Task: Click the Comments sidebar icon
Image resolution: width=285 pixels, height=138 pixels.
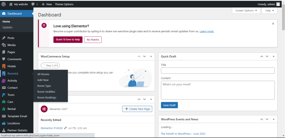Action: (4, 59)
